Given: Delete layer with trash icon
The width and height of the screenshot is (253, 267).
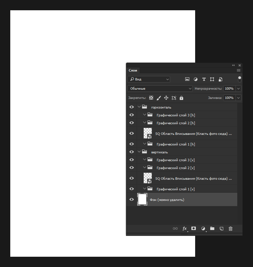Looking at the screenshot, I should click(x=230, y=229).
